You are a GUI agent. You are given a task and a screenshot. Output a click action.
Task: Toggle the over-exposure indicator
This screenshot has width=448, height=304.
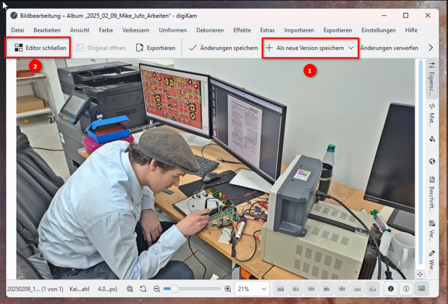click(406, 289)
